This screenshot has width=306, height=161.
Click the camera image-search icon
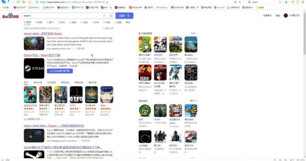coord(111,16)
